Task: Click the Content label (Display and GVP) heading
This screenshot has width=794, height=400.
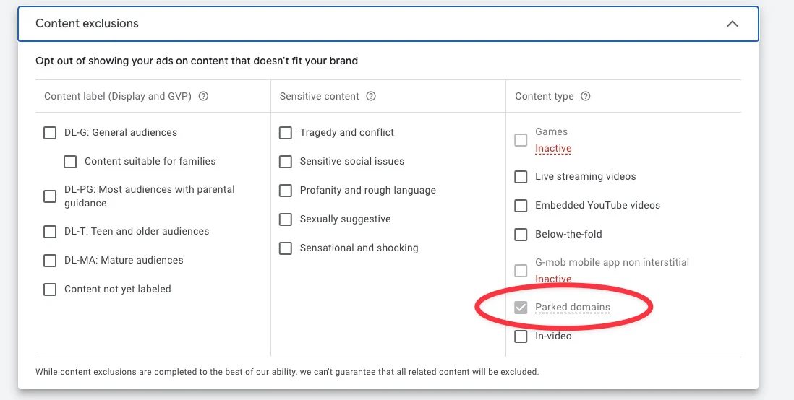Action: pyautogui.click(x=117, y=96)
